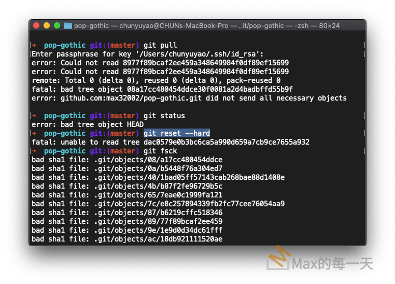Viewport: 395px width, 284px height.
Task: Click the prompt arrow before git pull
Action: [x=34, y=45]
